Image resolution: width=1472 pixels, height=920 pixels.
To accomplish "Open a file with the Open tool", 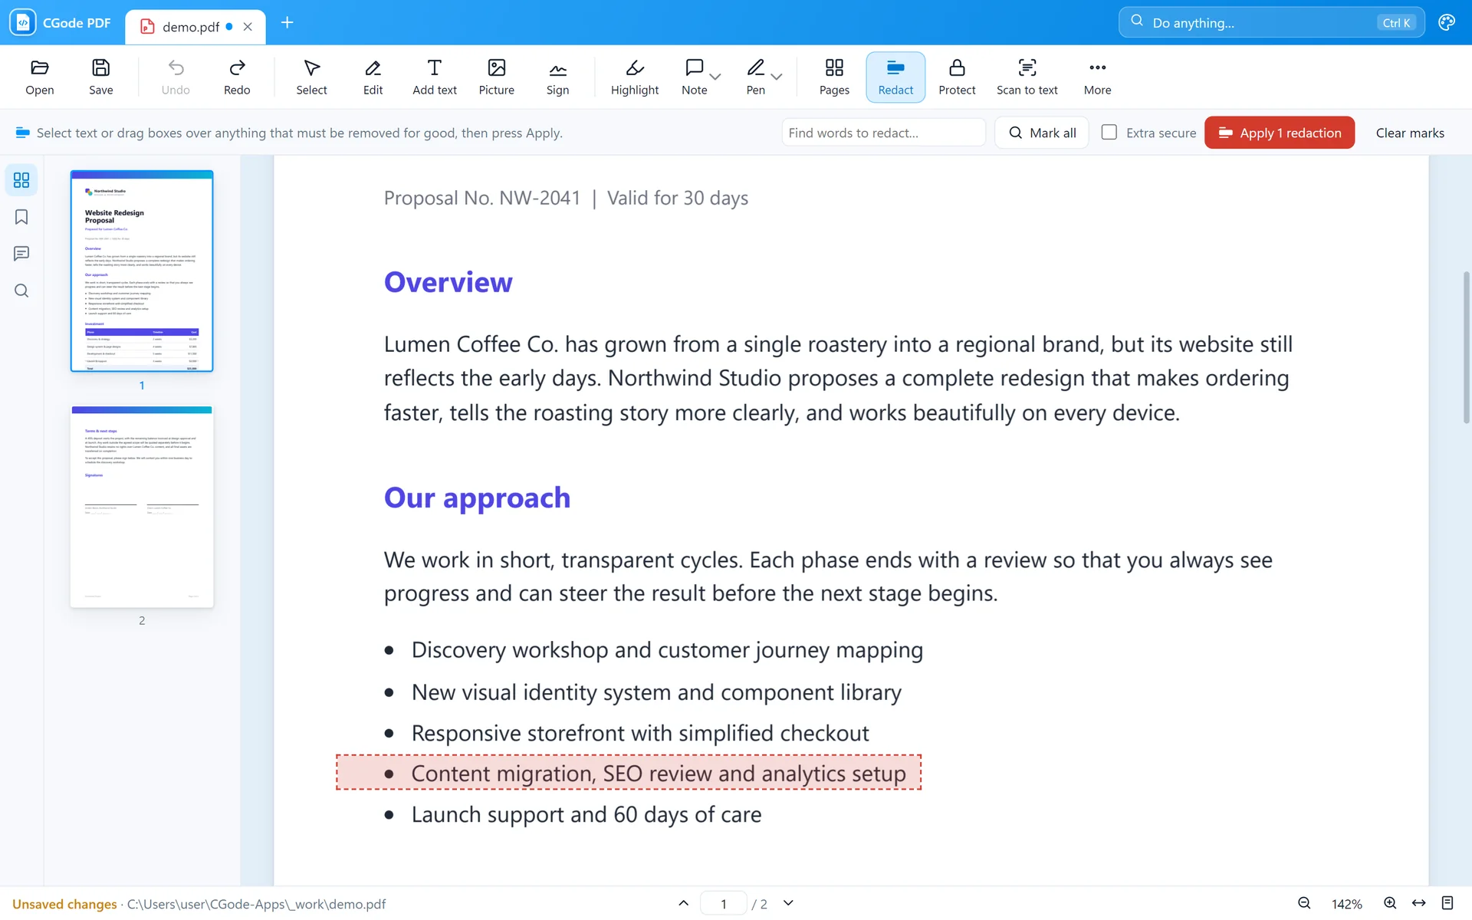I will (x=40, y=77).
